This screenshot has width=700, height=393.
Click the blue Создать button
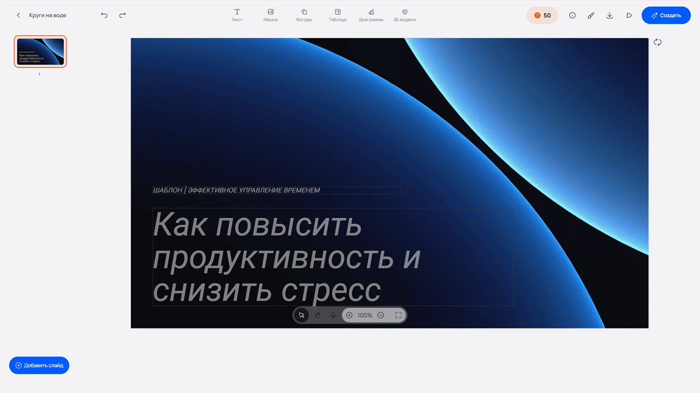click(666, 15)
